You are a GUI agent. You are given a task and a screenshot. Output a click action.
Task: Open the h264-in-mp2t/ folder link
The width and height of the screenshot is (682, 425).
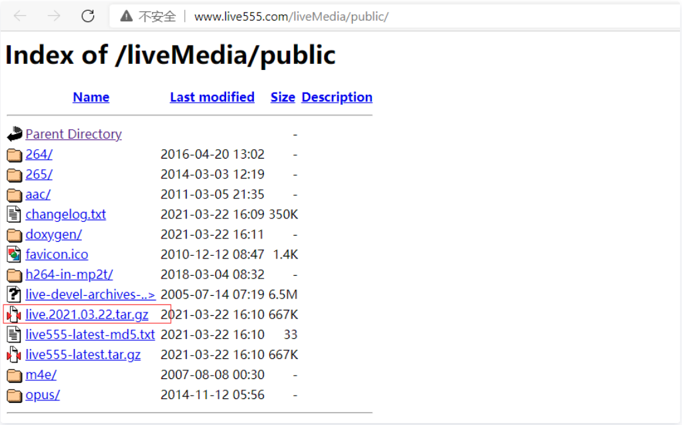69,274
